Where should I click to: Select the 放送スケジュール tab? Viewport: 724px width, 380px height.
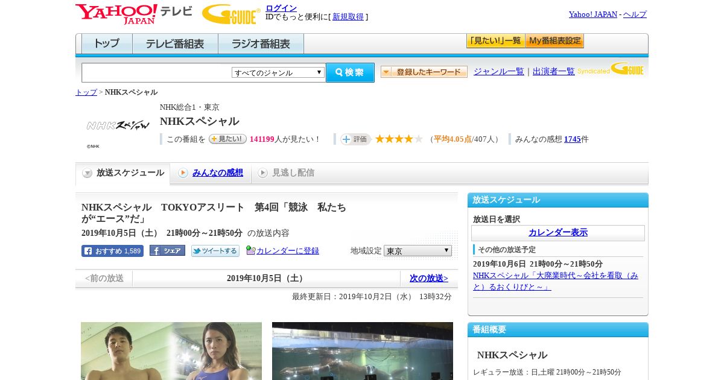(x=123, y=173)
